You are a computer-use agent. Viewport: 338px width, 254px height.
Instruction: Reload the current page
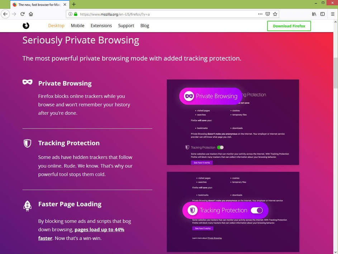tap(22, 14)
